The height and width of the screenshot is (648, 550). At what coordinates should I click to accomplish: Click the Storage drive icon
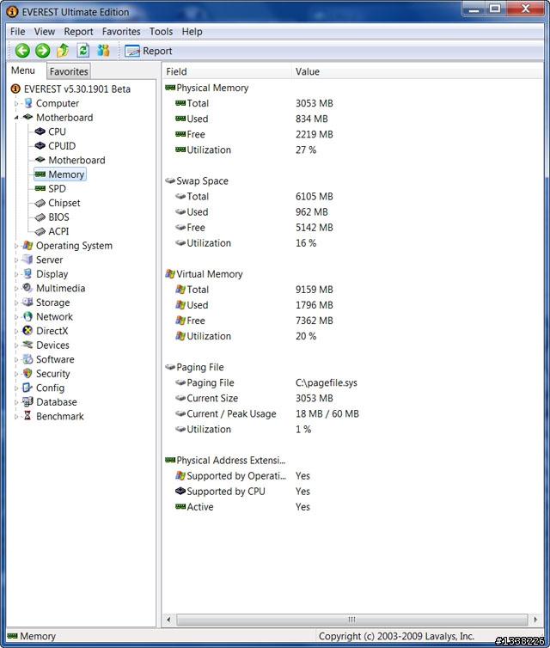pyautogui.click(x=27, y=303)
